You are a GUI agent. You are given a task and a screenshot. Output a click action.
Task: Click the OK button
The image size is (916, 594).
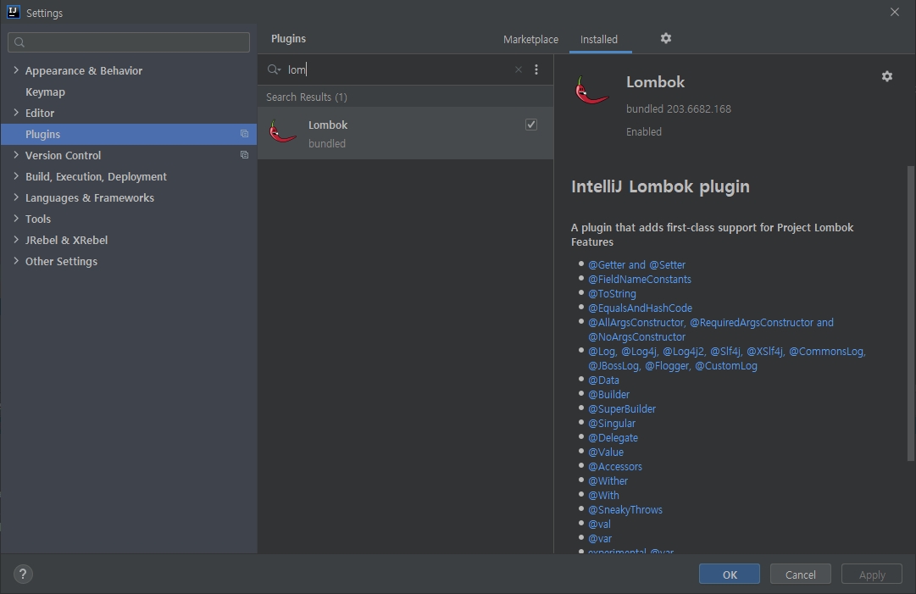click(x=729, y=575)
